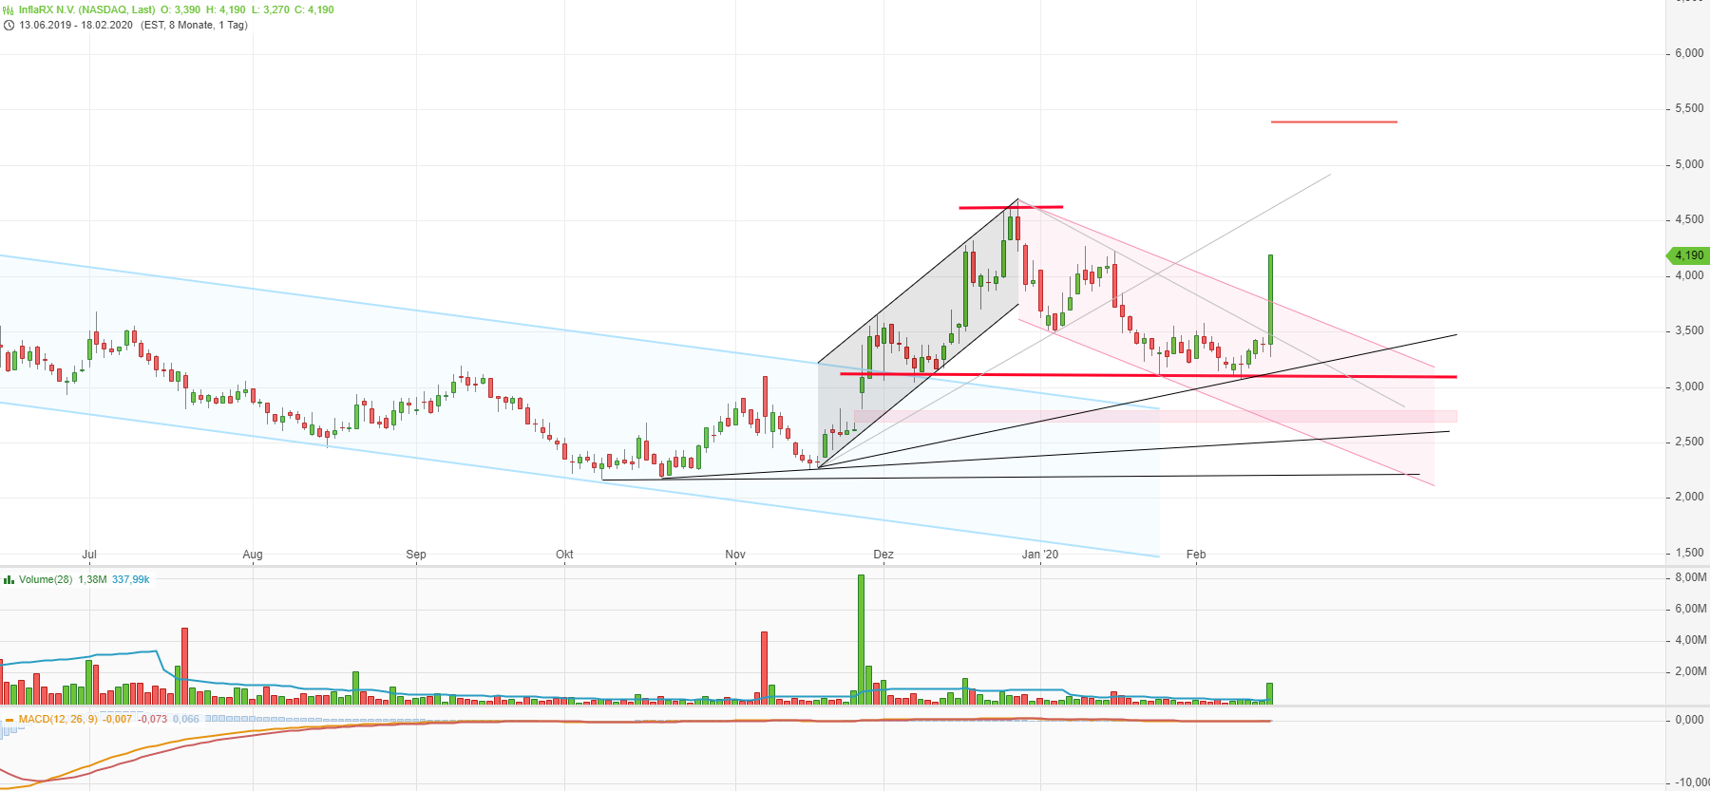Click the clock icon beside date range
The image size is (1710, 791).
click(9, 26)
